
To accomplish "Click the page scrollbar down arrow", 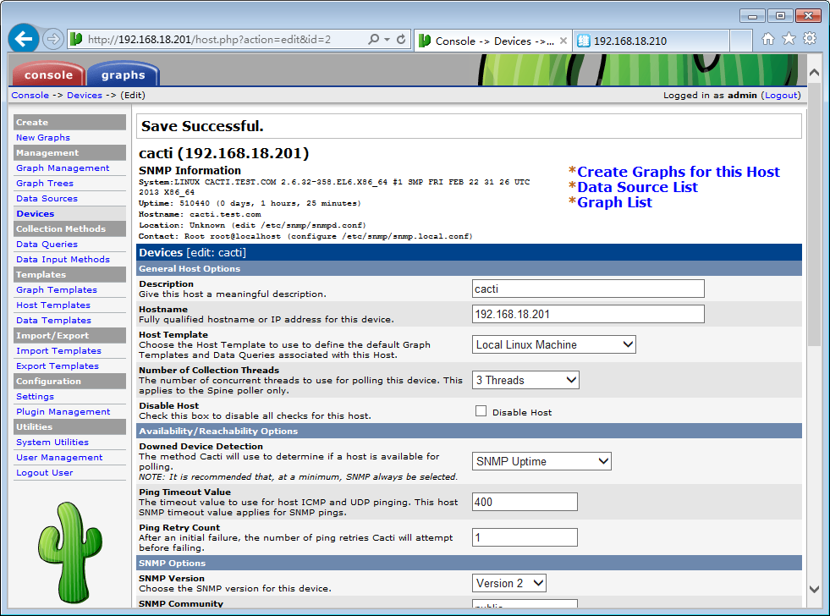I will coord(814,589).
